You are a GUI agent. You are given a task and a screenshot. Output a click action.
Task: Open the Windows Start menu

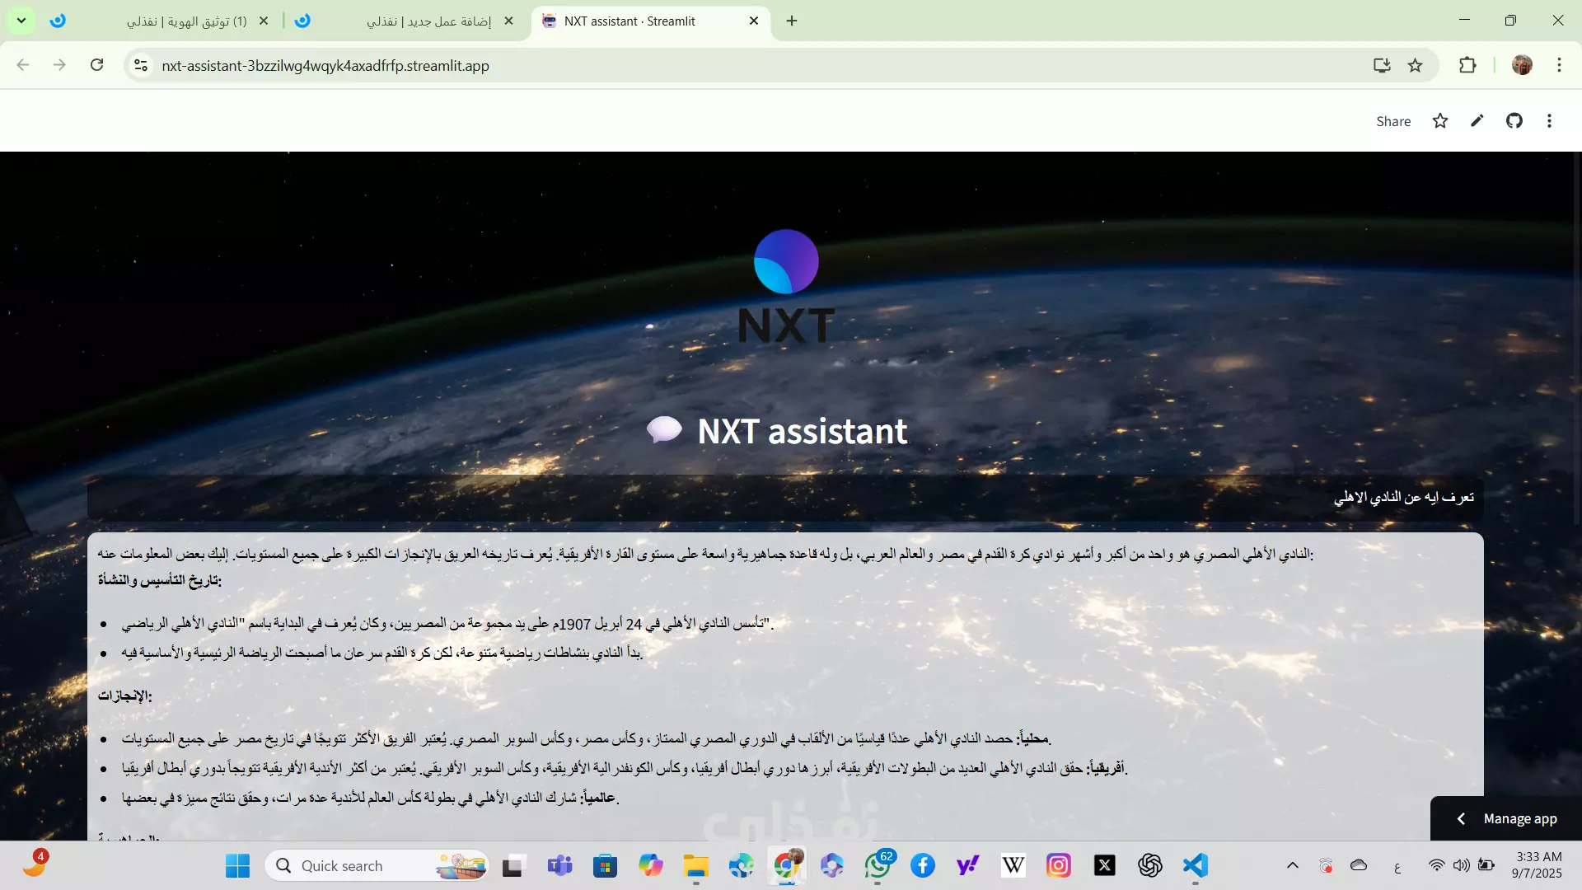tap(237, 865)
